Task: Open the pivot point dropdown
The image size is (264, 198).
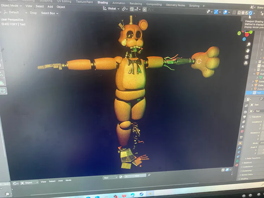Action: coord(125,9)
